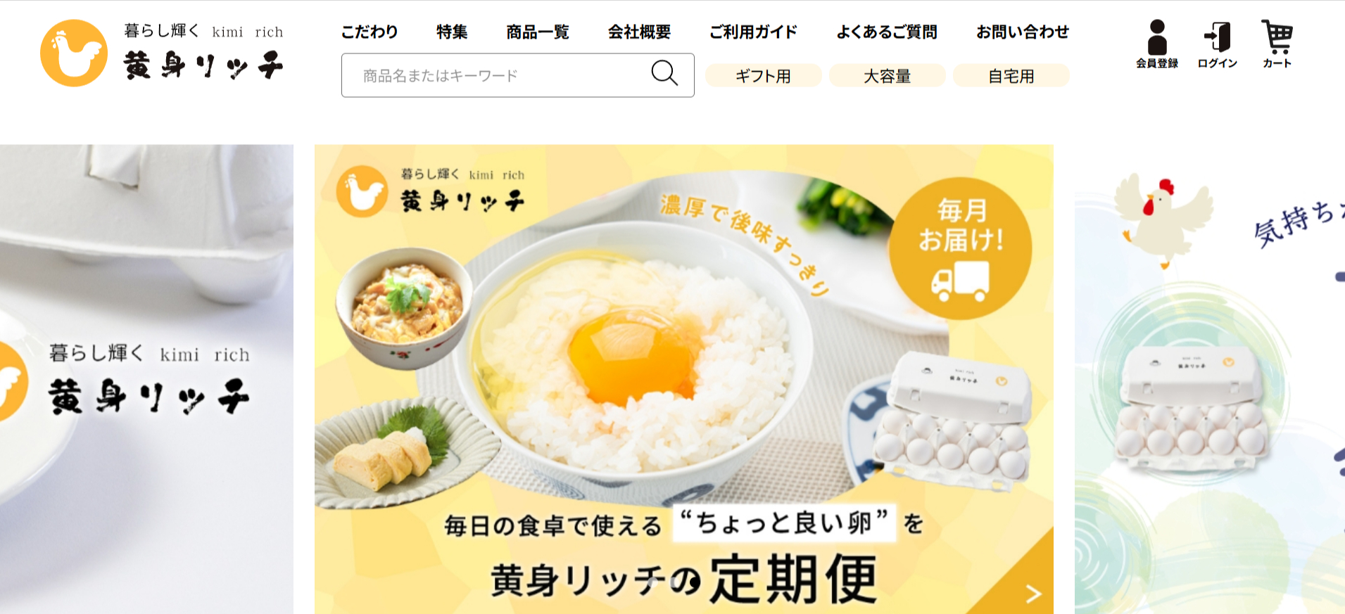
Task: Open the ご利用ガイド link
Action: [x=753, y=32]
